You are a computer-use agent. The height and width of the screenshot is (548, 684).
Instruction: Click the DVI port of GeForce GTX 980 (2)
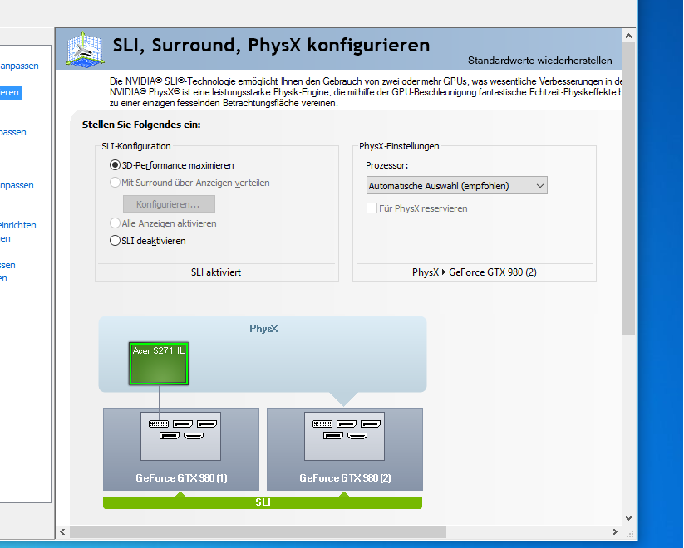322,423
